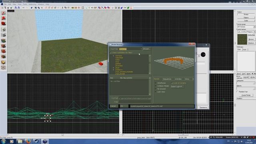The width and height of the screenshot is (256, 144).
Task: Click the Smaller Grid toolbar icon
Action: (x=8, y=8)
